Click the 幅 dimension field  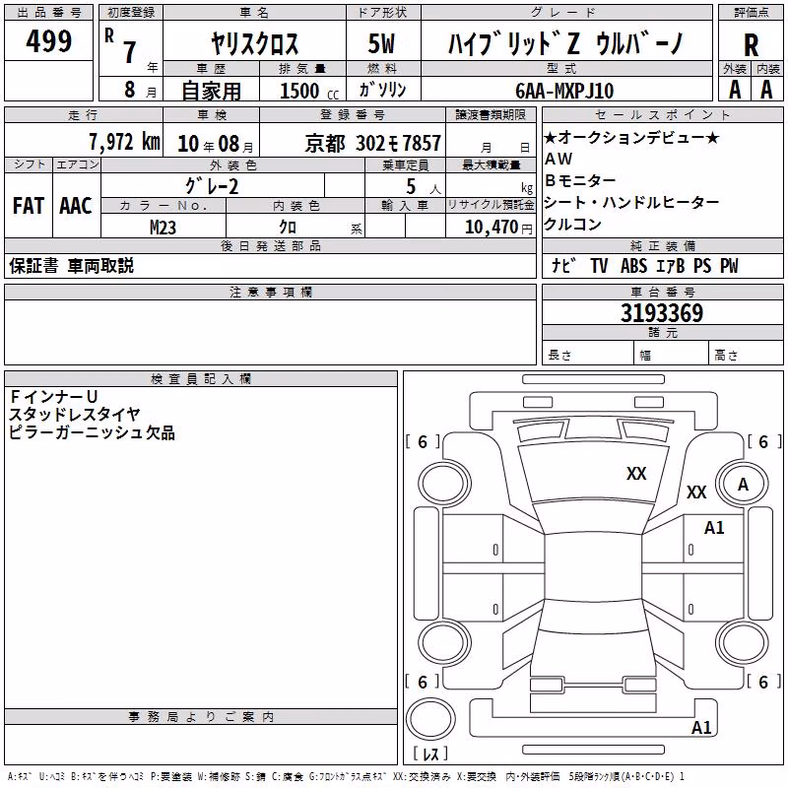(x=671, y=353)
